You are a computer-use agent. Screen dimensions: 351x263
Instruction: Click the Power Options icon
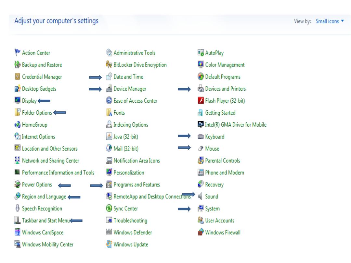(17, 184)
